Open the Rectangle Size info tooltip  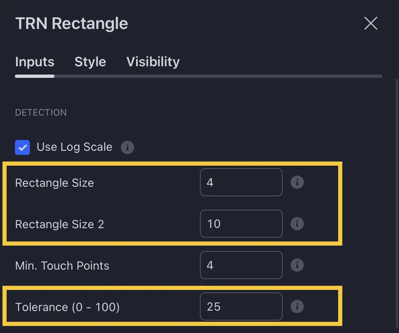tap(297, 182)
